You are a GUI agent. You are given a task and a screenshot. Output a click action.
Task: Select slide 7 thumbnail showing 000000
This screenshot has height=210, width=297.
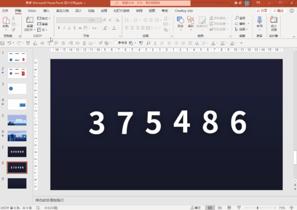point(17,152)
